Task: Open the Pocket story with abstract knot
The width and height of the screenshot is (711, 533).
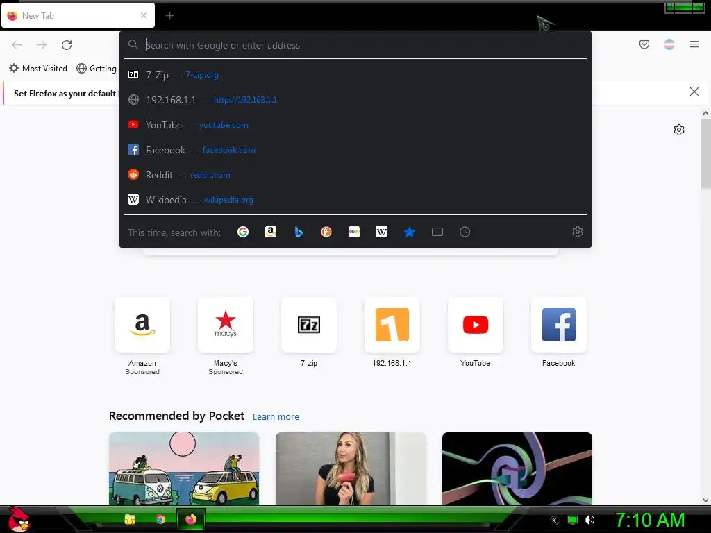Action: [x=517, y=468]
